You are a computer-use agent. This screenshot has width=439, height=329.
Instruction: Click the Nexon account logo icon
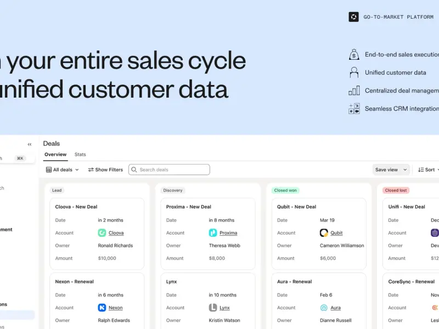point(102,308)
